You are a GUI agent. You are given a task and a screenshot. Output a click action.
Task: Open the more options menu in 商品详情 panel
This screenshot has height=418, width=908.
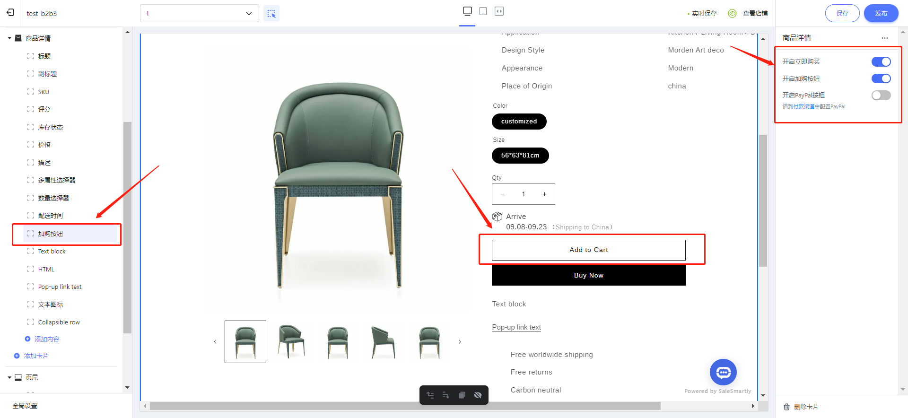(x=885, y=38)
